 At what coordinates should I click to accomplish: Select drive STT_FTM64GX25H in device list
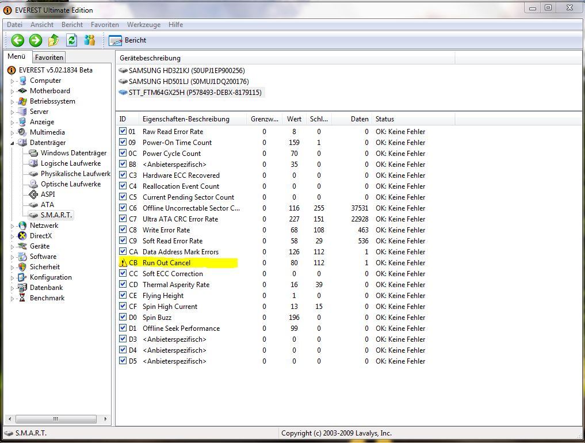click(190, 92)
